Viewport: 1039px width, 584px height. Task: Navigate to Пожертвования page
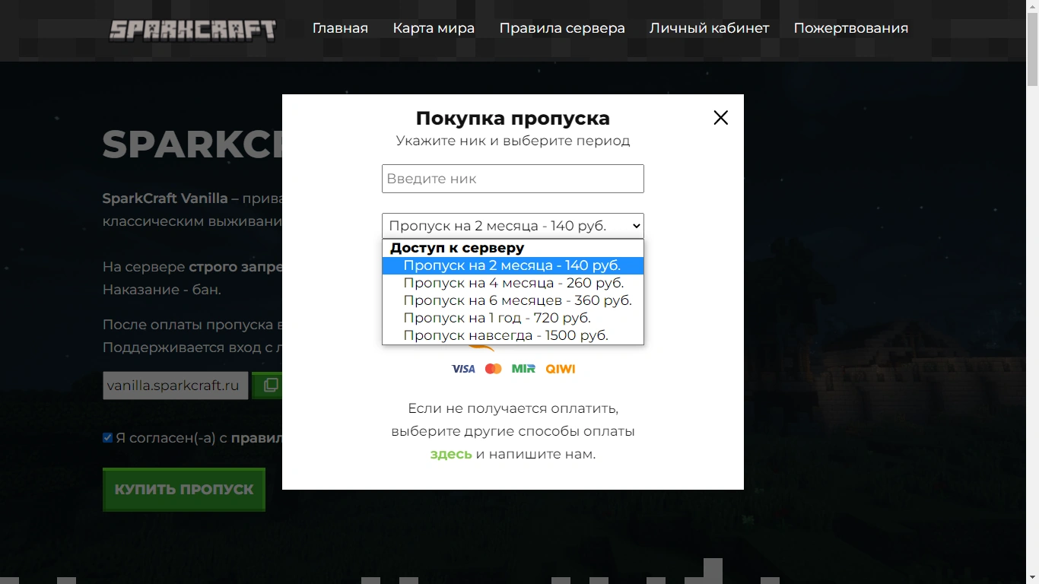(851, 28)
